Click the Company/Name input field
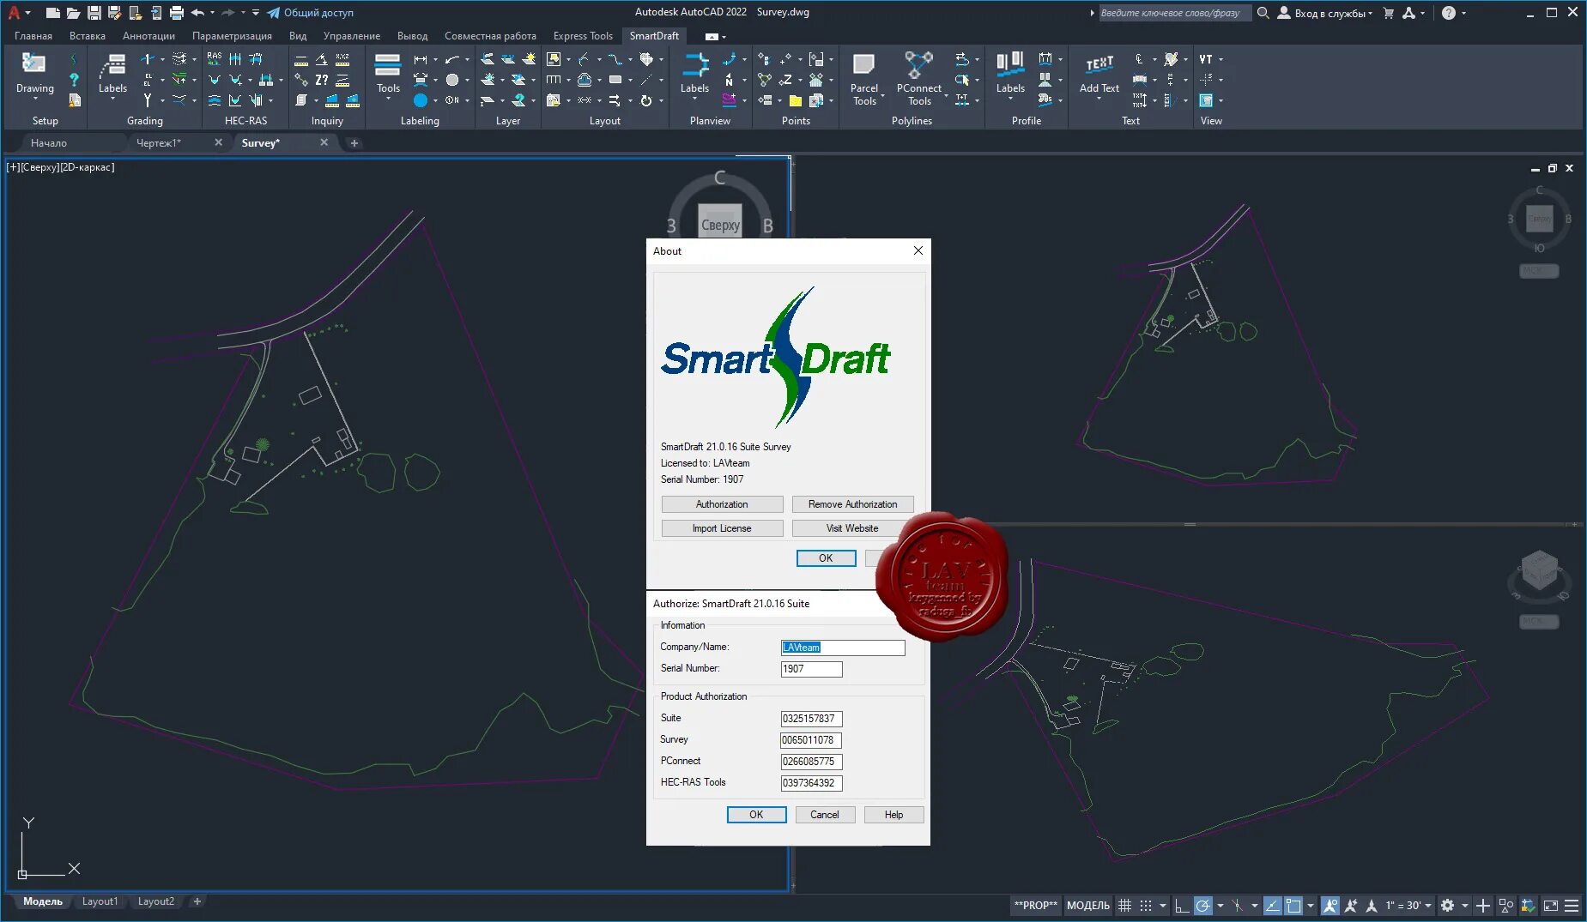The width and height of the screenshot is (1587, 922). [843, 648]
